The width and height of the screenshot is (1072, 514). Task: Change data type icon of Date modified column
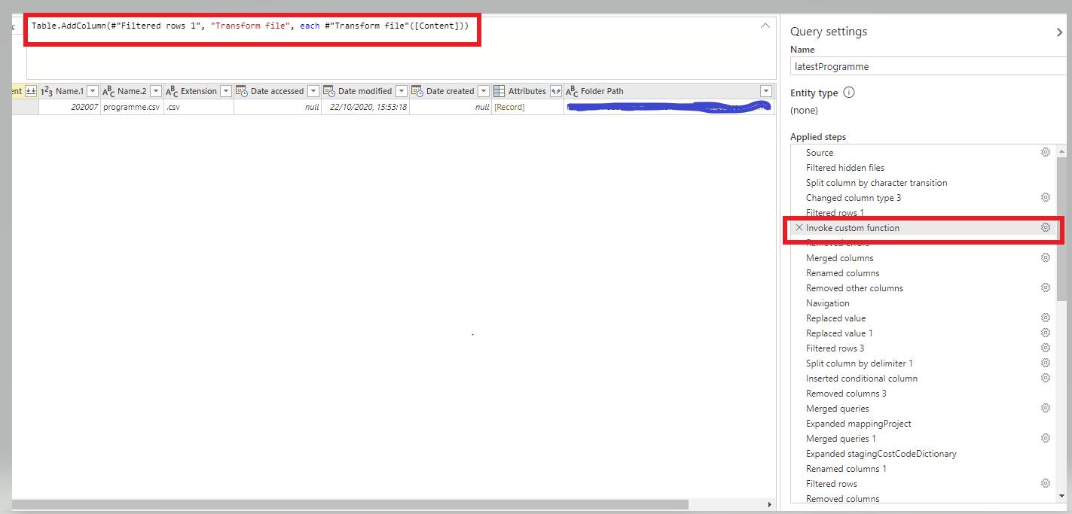[x=329, y=91]
